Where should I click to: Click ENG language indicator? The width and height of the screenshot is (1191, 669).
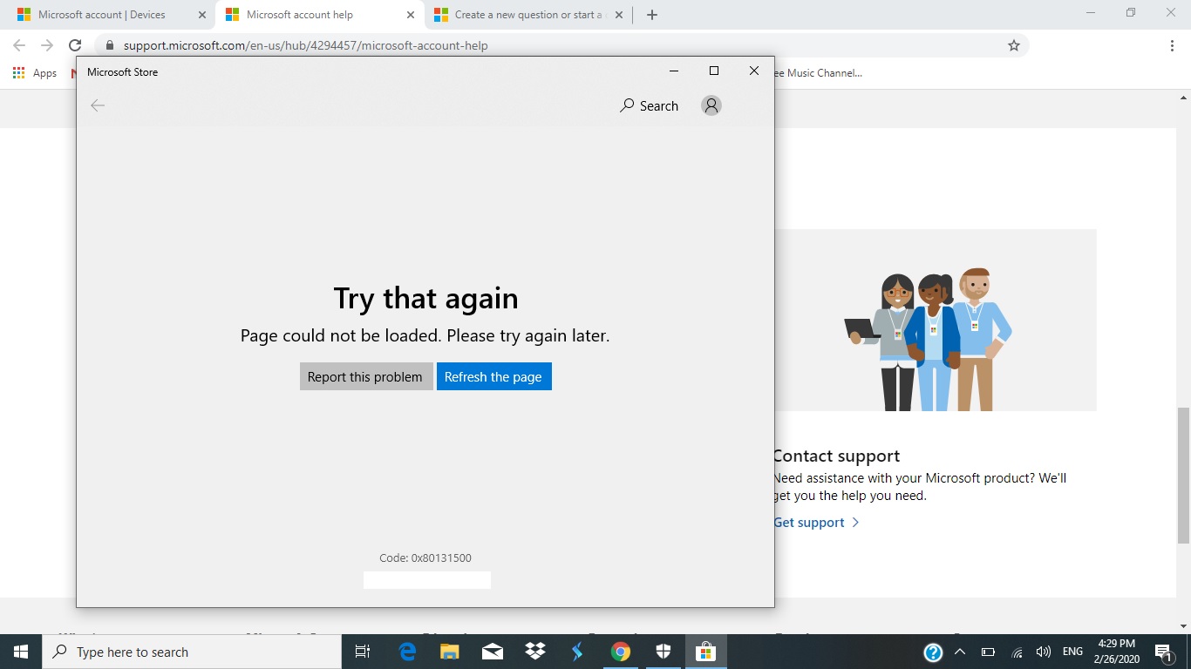(x=1072, y=652)
